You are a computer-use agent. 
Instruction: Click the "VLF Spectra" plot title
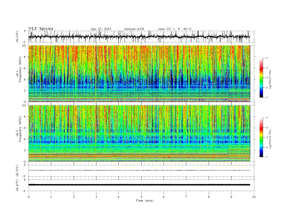(41, 29)
